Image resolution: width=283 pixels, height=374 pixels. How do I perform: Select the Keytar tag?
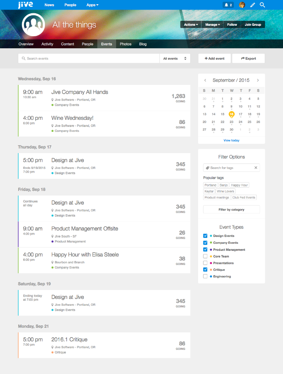209,191
